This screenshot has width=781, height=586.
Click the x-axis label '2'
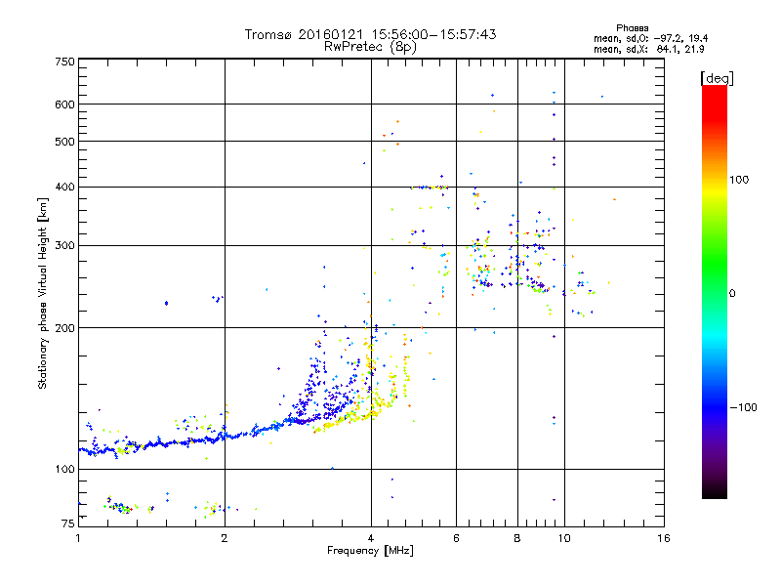pyautogui.click(x=225, y=538)
